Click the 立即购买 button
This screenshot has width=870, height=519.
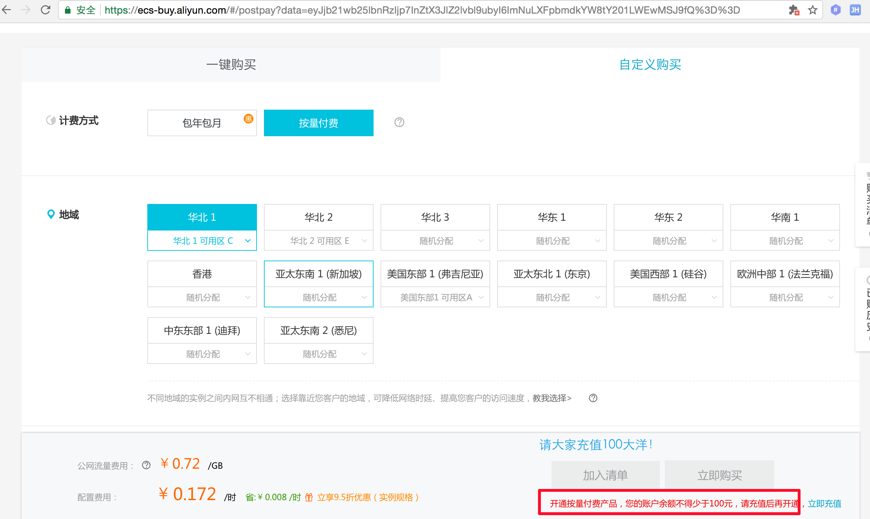point(719,475)
